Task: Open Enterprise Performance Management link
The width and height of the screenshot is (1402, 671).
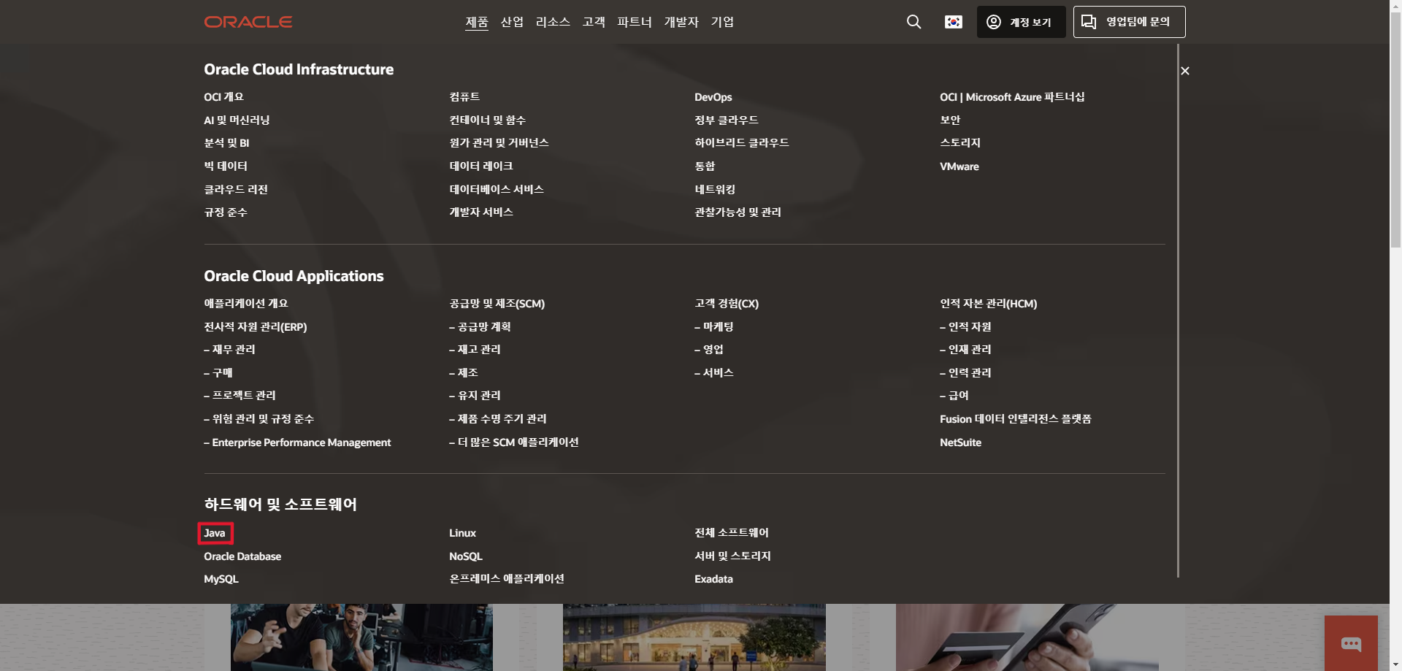Action: 297,442
